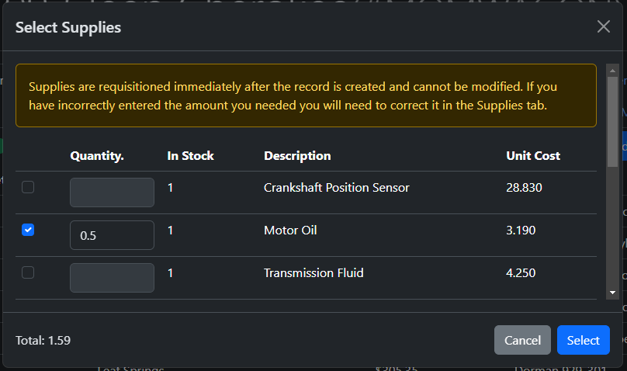Viewport: 627px width, 371px height.
Task: Cancel the supplies selection
Action: tap(522, 340)
